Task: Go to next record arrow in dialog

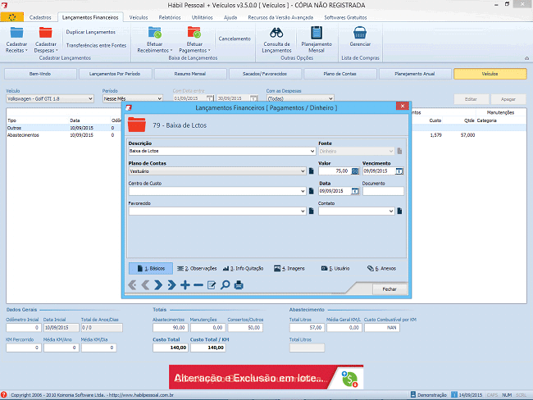Action: pos(158,285)
